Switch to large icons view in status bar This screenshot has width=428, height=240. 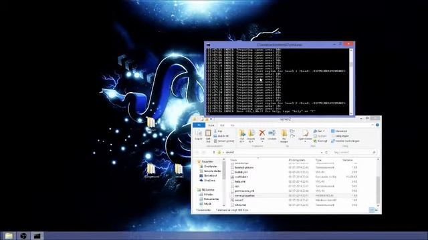point(377,210)
